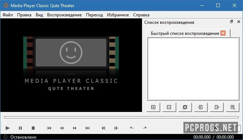The height and width of the screenshot is (140, 243).
Task: Open the Вид menu
Action: point(39,15)
